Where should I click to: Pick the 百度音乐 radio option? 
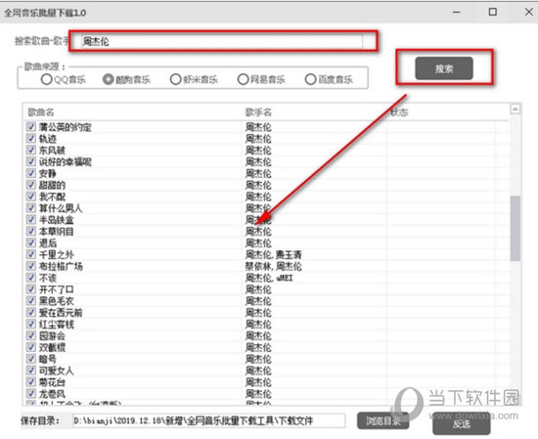pos(310,79)
